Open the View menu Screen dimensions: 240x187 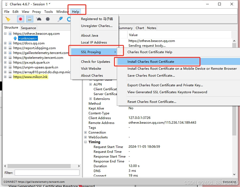[x=25, y=12]
